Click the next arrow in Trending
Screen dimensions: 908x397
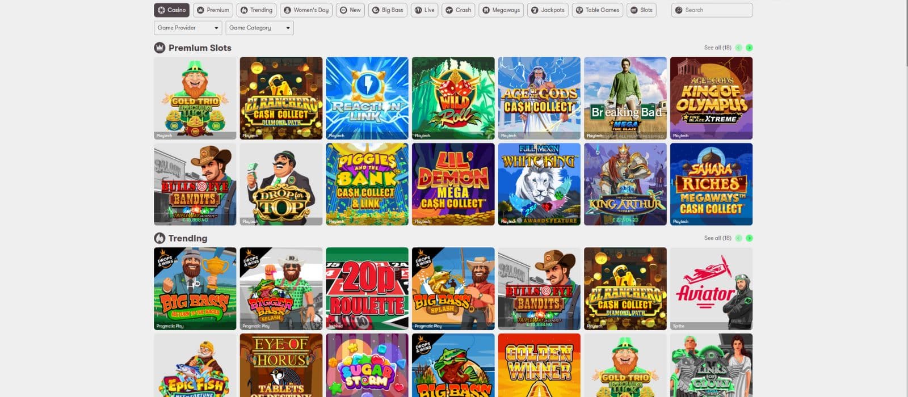749,238
